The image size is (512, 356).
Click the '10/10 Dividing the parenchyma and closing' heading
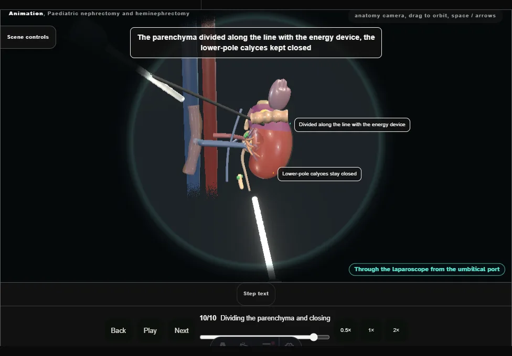pyautogui.click(x=265, y=318)
